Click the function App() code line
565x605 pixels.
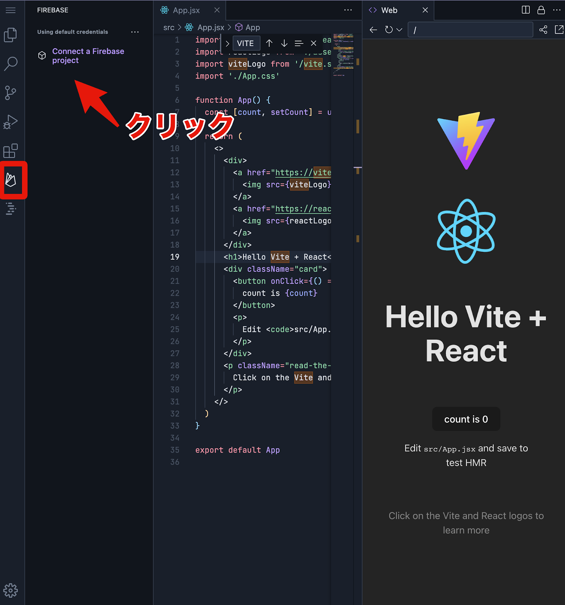(233, 100)
